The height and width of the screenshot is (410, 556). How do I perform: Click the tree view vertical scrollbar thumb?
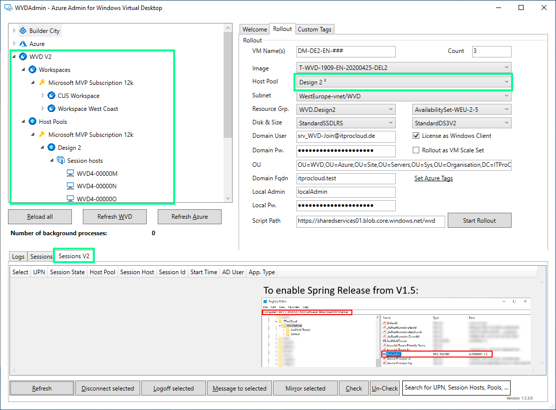point(228,85)
